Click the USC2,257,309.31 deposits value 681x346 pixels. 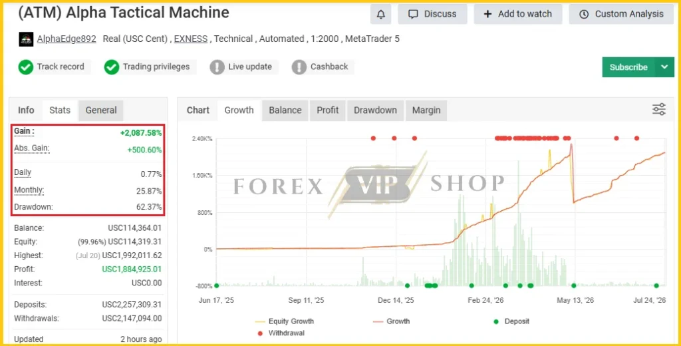pos(132,305)
